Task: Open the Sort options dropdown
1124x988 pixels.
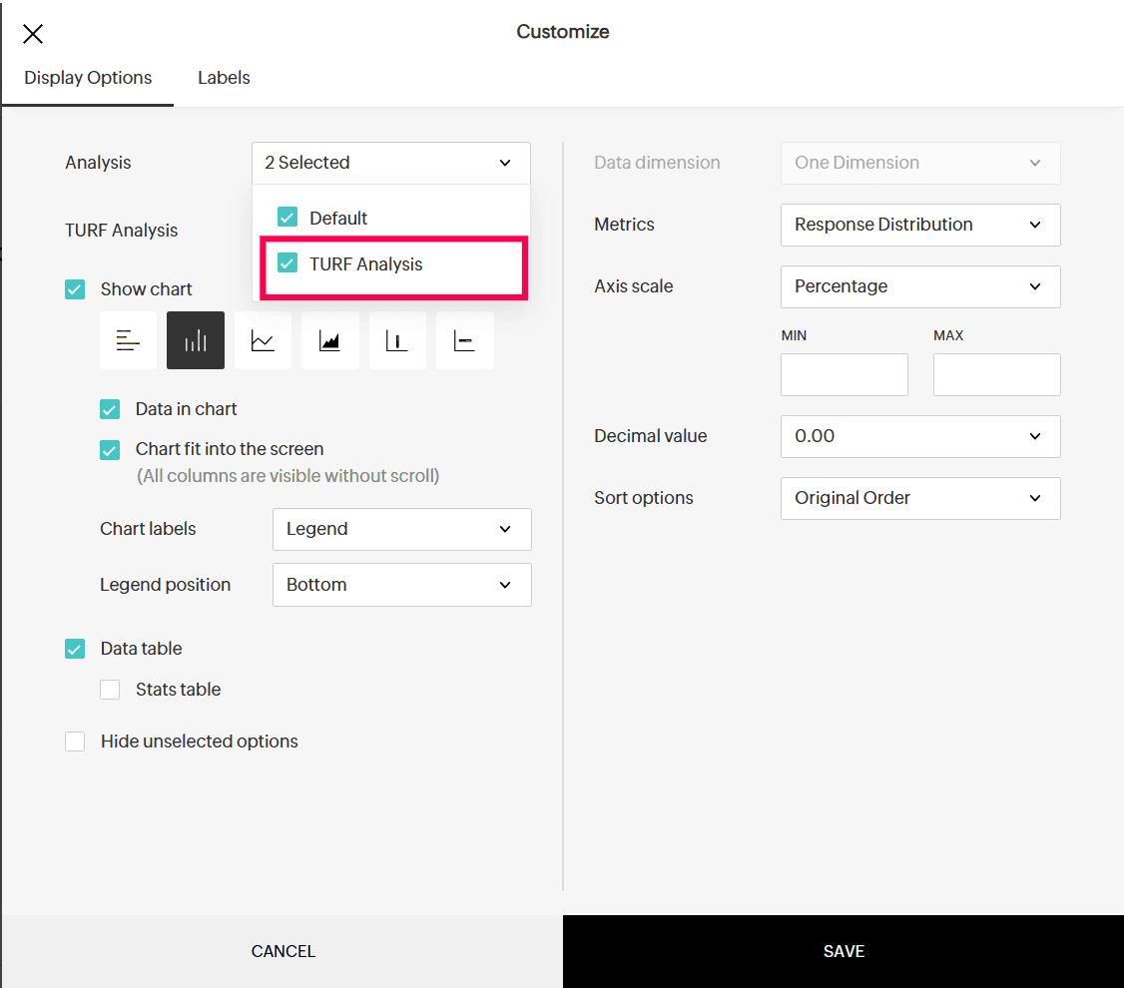Action: (919, 498)
